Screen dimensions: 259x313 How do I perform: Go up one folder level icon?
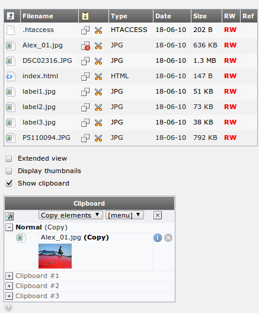click(x=11, y=16)
